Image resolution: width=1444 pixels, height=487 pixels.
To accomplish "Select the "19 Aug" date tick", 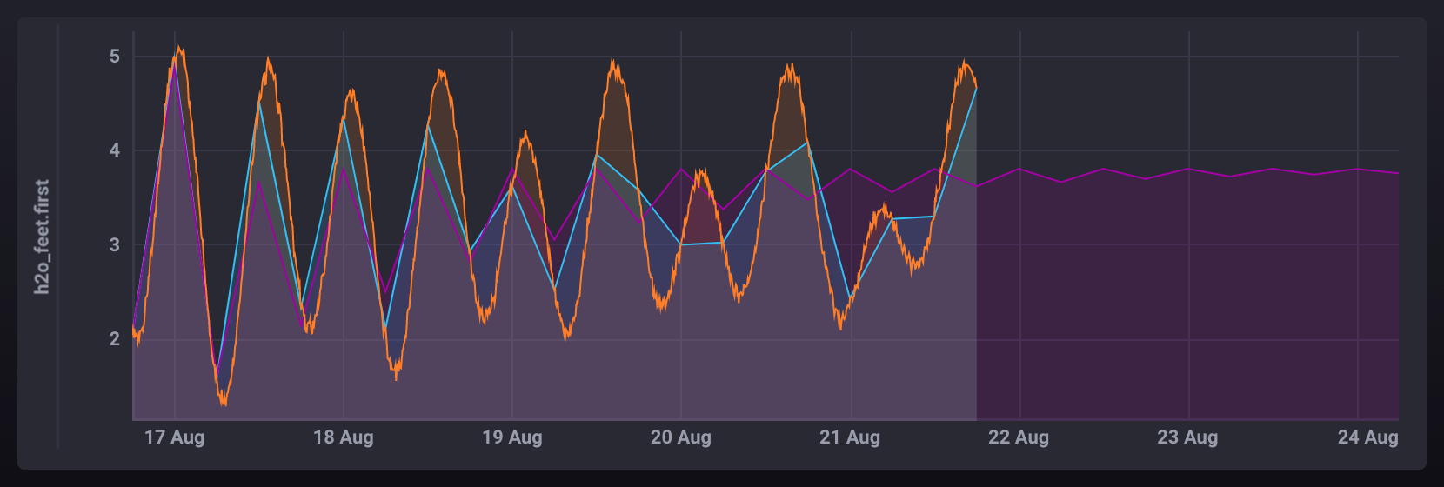I will click(511, 437).
